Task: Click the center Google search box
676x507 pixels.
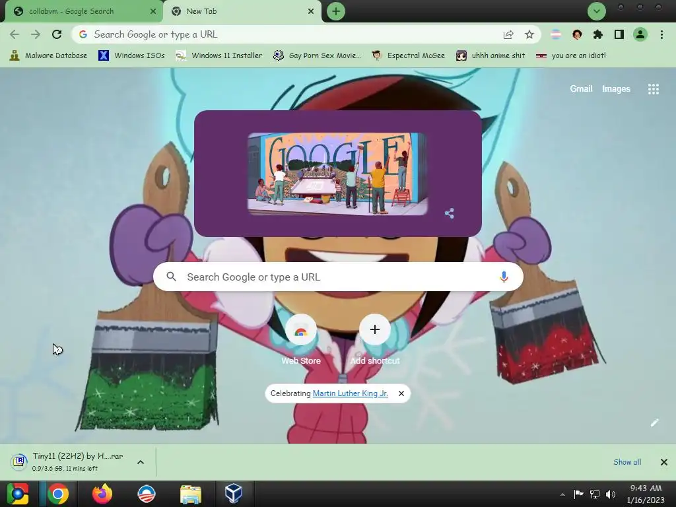Action: tap(338, 277)
